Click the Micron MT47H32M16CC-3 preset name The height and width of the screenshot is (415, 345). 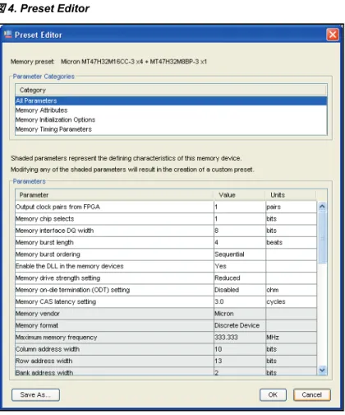(134, 62)
